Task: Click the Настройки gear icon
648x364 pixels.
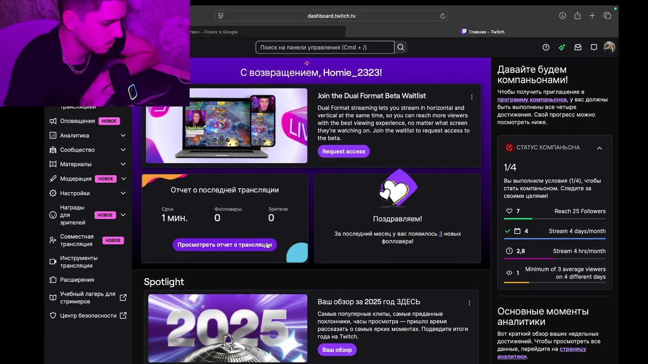Action: click(53, 193)
